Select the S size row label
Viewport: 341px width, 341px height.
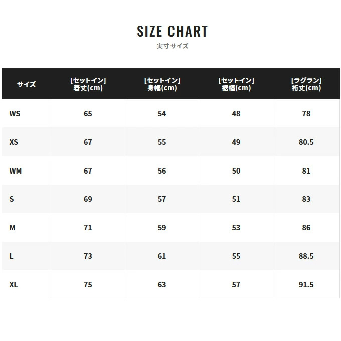12,199
